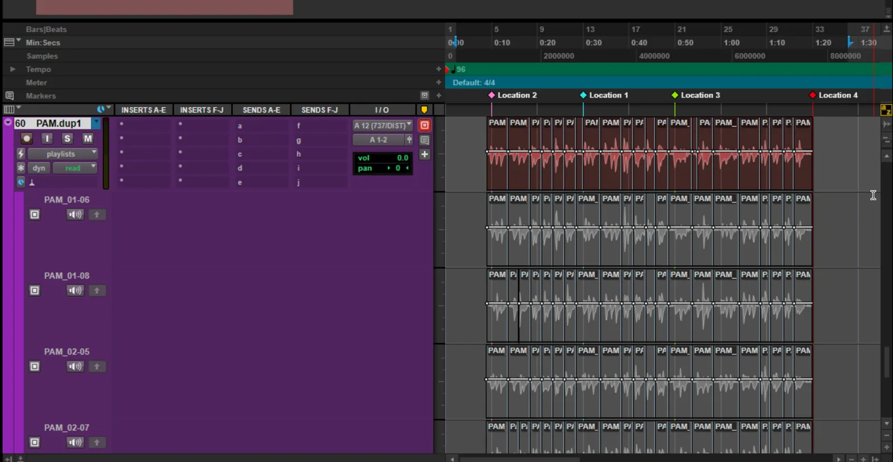Click the INSERTS F-J column header
The image size is (893, 462).
coord(201,110)
